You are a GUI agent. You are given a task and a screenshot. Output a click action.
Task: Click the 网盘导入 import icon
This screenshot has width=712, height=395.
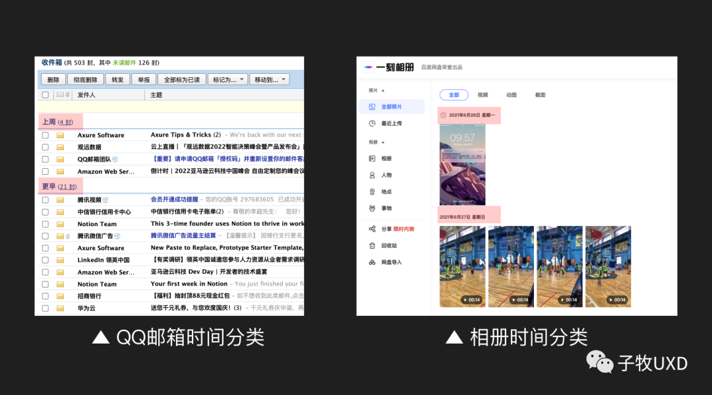click(372, 262)
